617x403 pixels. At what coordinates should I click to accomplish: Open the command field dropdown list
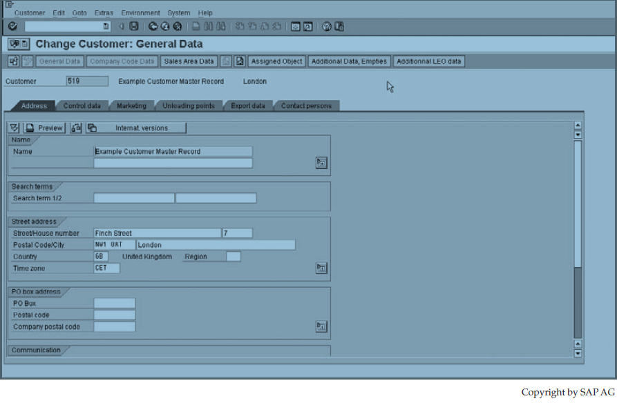pos(105,26)
